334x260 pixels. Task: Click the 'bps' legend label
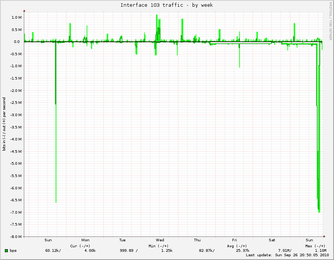(x=13, y=251)
